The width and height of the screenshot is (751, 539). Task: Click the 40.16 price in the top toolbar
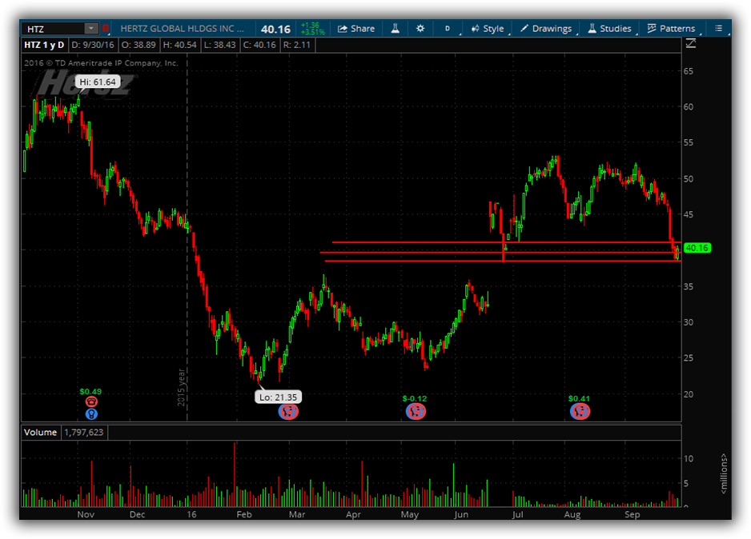pos(275,29)
